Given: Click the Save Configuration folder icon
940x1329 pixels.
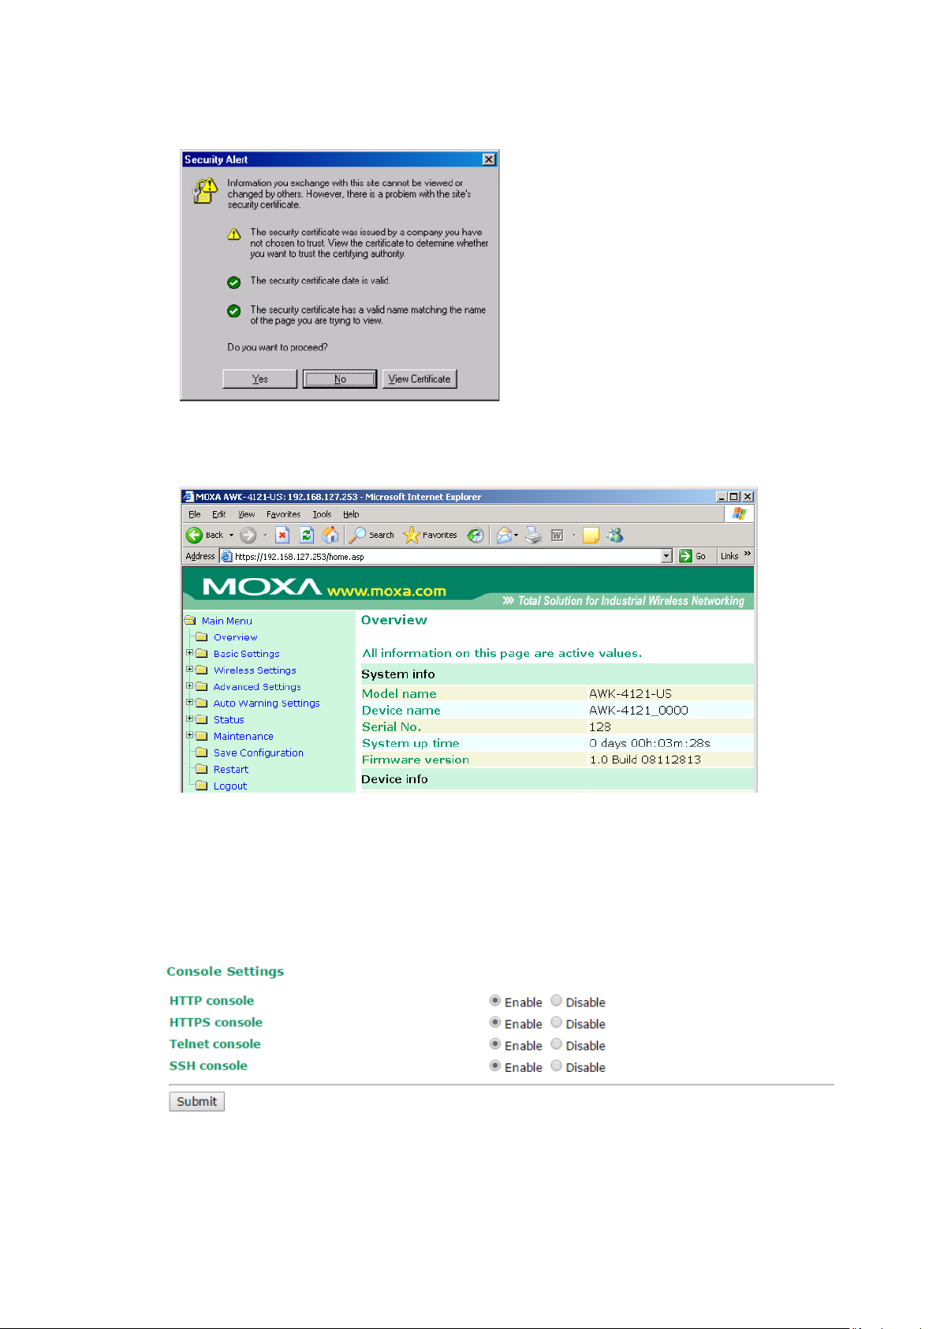Looking at the screenshot, I should tap(202, 753).
